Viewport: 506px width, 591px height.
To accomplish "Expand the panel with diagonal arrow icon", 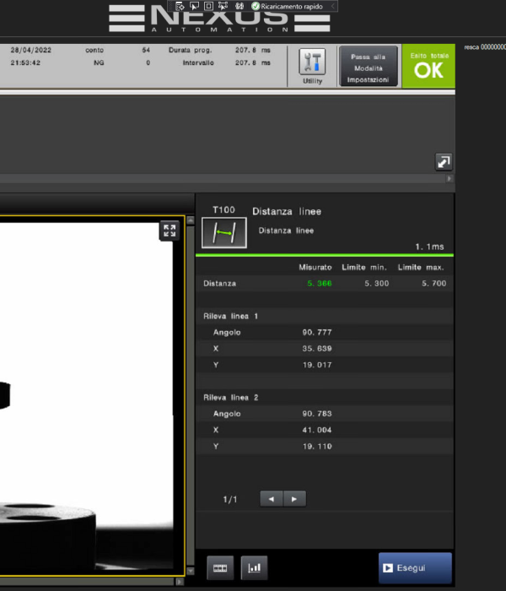I will coord(444,161).
